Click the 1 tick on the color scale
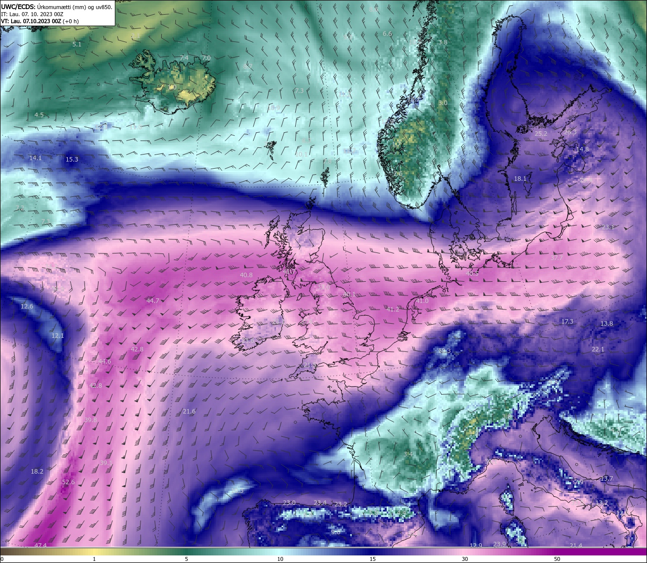Screen dimensions: 647x563 click(x=94, y=559)
